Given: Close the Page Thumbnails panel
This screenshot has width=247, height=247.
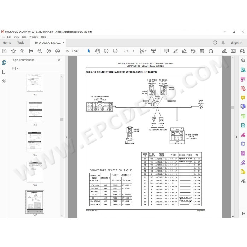Looking at the screenshot, I should click(x=59, y=60).
